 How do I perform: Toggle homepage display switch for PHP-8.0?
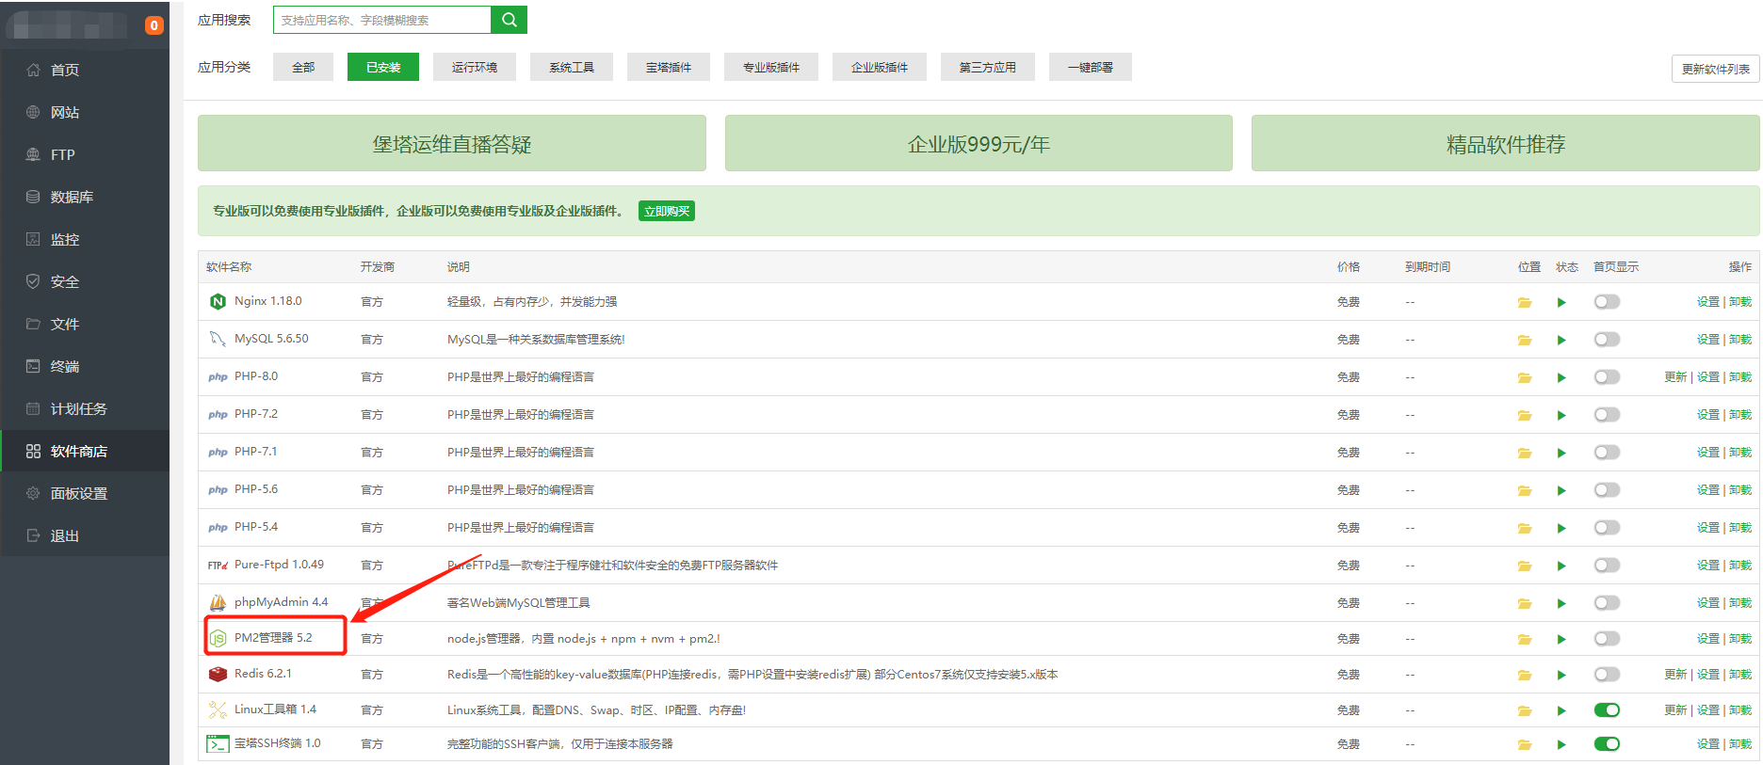pos(1607,377)
